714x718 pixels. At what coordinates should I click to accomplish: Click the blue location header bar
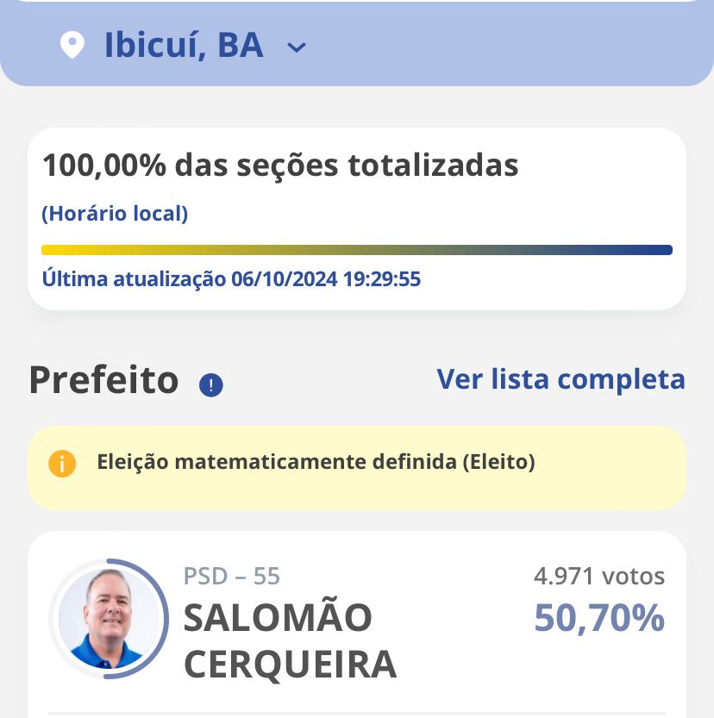point(357,43)
